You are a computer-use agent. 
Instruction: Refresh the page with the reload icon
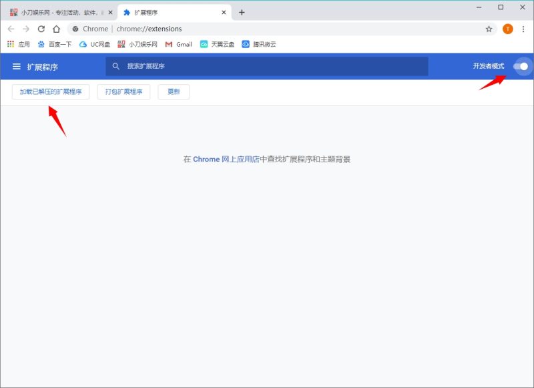coord(41,29)
